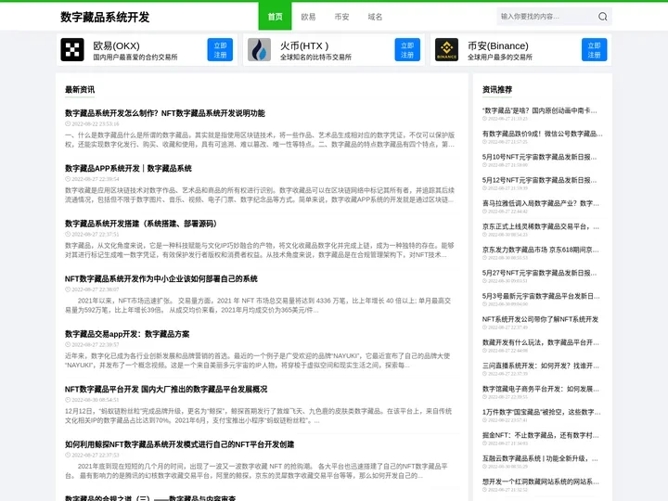Click 立即注册 button for 欧易(OKX)

pyautogui.click(x=220, y=50)
